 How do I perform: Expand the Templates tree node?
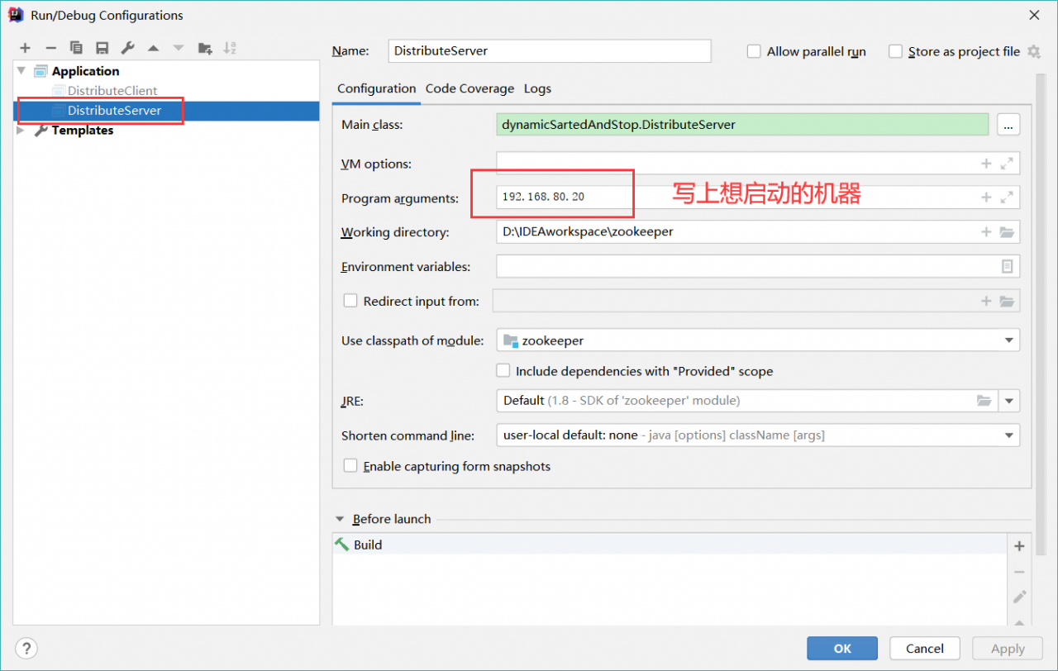(x=21, y=131)
